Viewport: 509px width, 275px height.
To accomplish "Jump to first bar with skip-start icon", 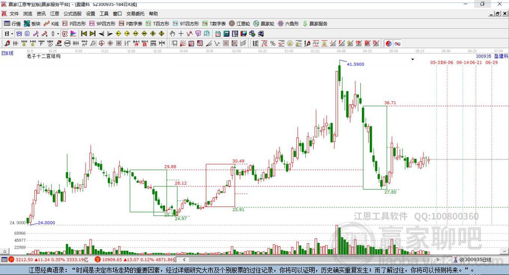I will pos(84,34).
